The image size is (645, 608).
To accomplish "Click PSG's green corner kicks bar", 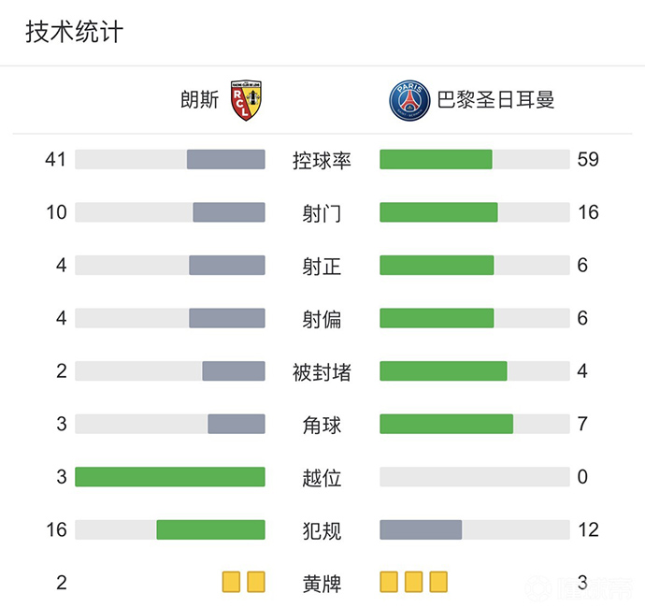I will 446,424.
